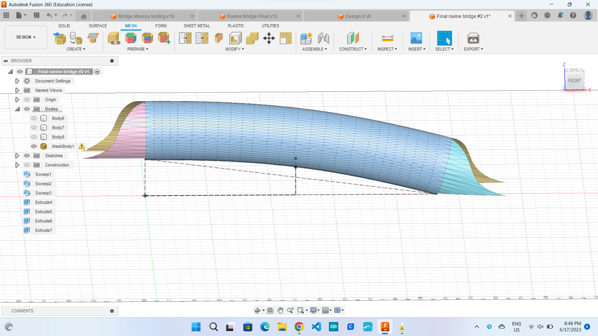Image resolution: width=598 pixels, height=336 pixels.
Task: Open the Data Panel grid icon
Action: [6, 15]
